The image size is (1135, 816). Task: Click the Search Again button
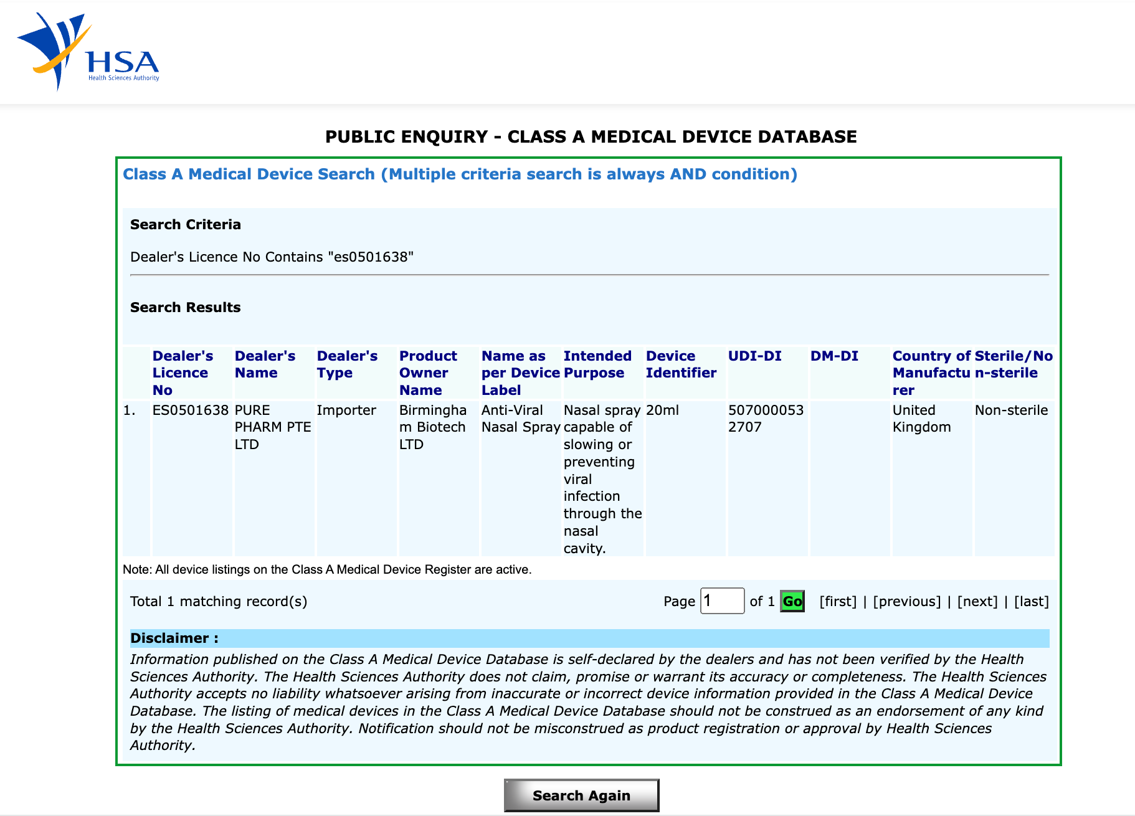point(581,795)
